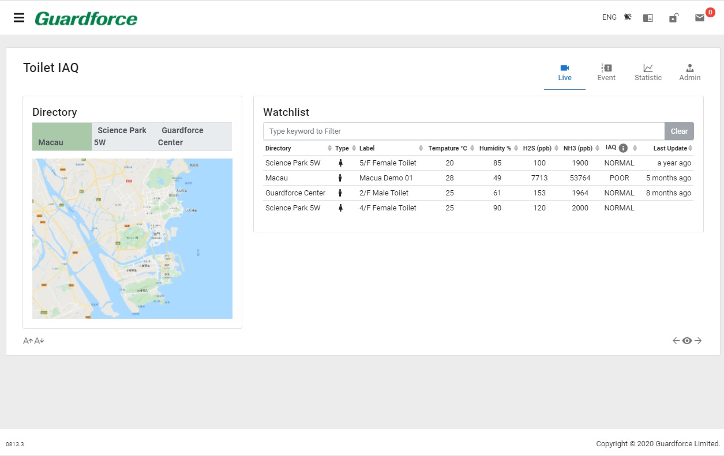Image resolution: width=724 pixels, height=456 pixels.
Task: Click the left arrow navigation icon
Action: 676,341
